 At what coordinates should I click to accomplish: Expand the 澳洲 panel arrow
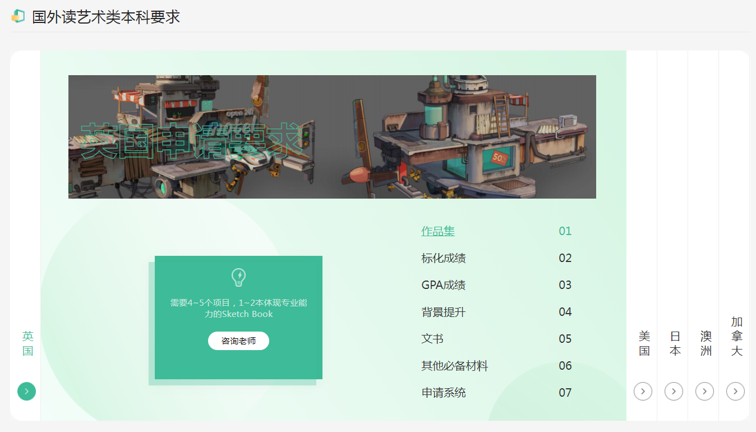pyautogui.click(x=704, y=391)
